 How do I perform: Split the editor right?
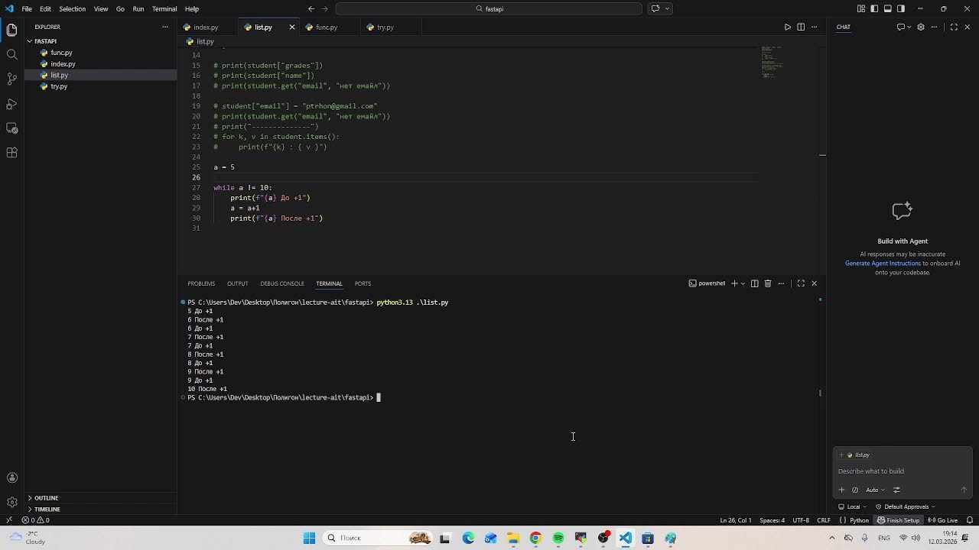(801, 27)
